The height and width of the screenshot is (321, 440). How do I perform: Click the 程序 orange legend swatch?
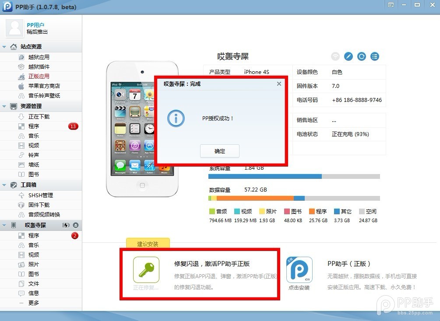click(312, 211)
